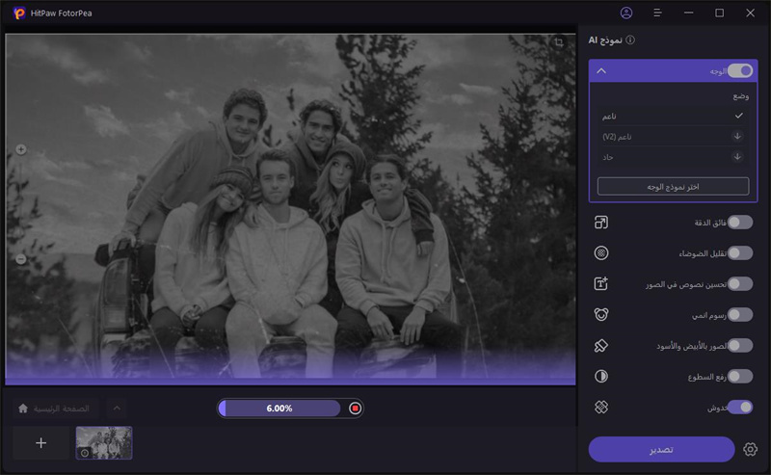Click the upscale icon beside فائق الدقة
The width and height of the screenshot is (771, 475).
coord(600,223)
